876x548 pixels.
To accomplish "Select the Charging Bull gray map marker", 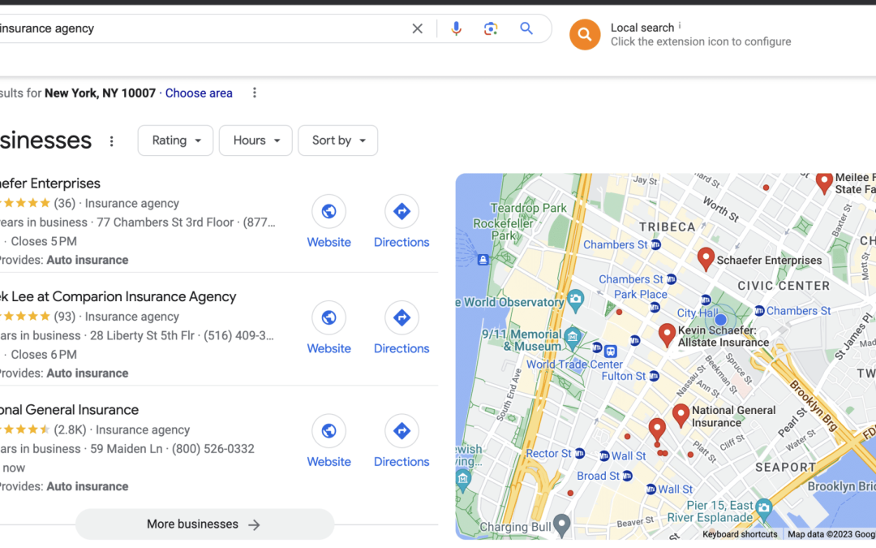I will (561, 524).
